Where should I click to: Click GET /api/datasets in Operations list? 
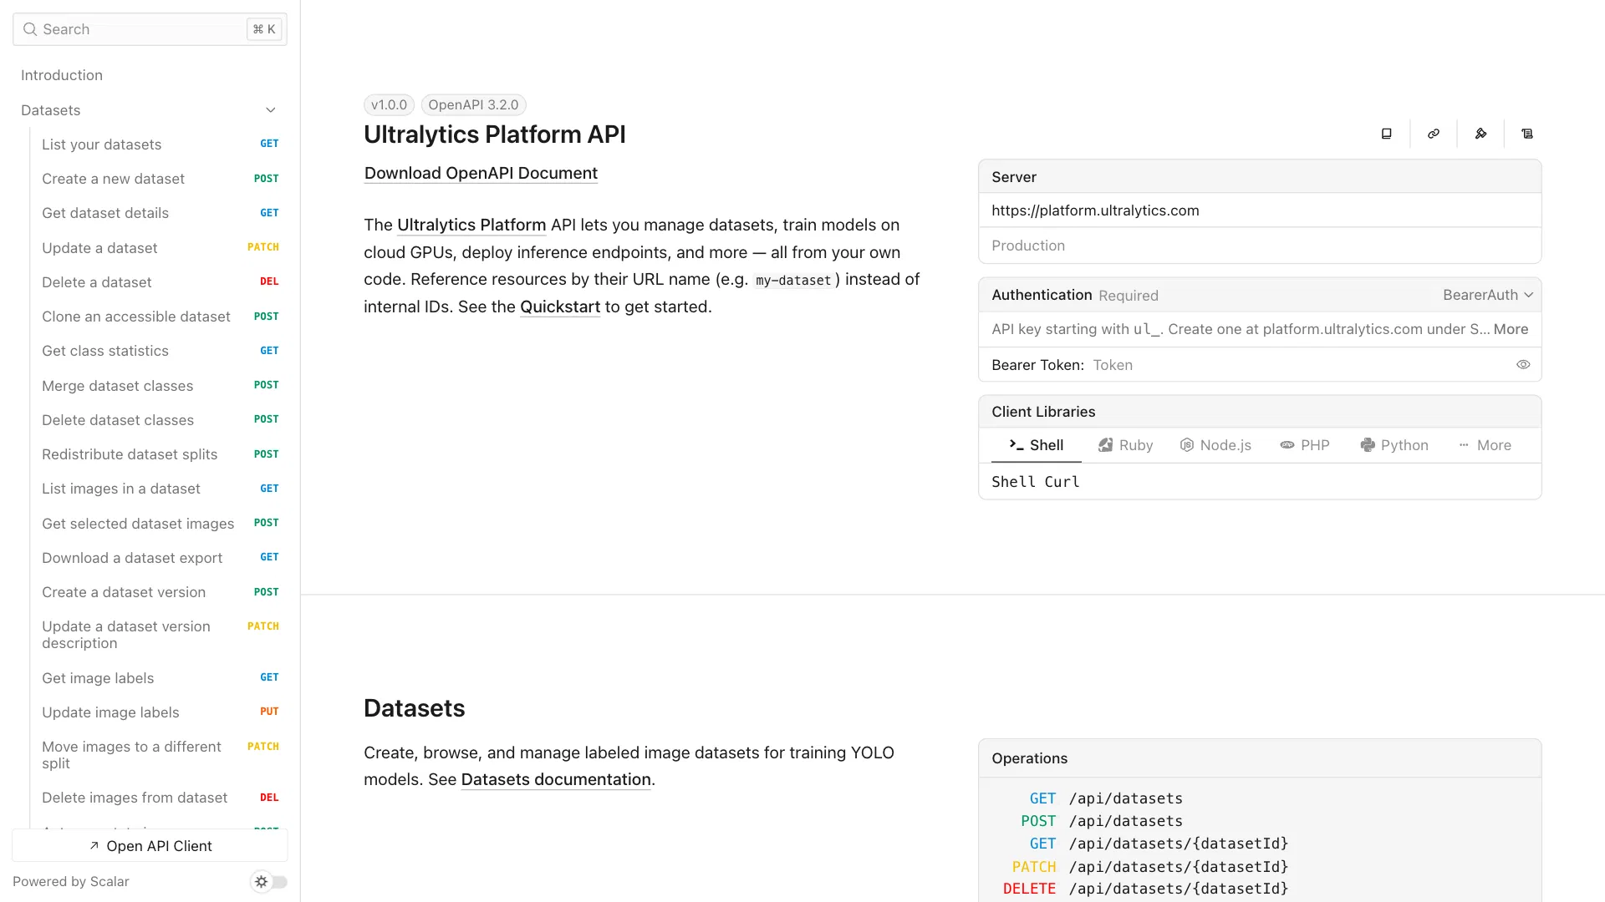click(1106, 798)
